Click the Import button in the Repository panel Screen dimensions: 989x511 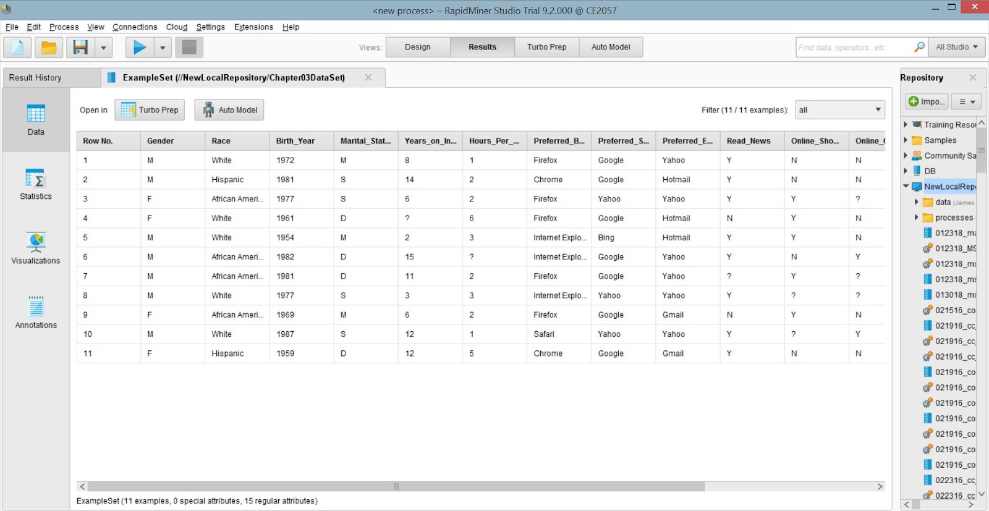click(927, 101)
